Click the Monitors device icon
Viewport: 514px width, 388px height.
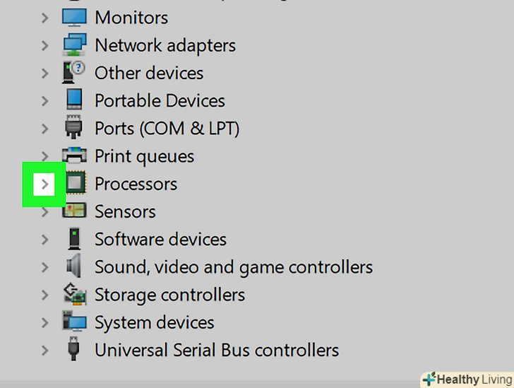click(74, 17)
